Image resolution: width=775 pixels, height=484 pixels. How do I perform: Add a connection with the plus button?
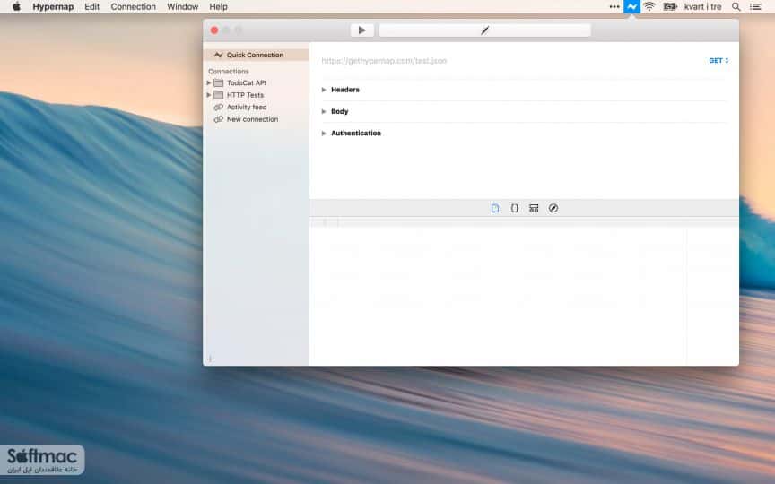pos(210,359)
